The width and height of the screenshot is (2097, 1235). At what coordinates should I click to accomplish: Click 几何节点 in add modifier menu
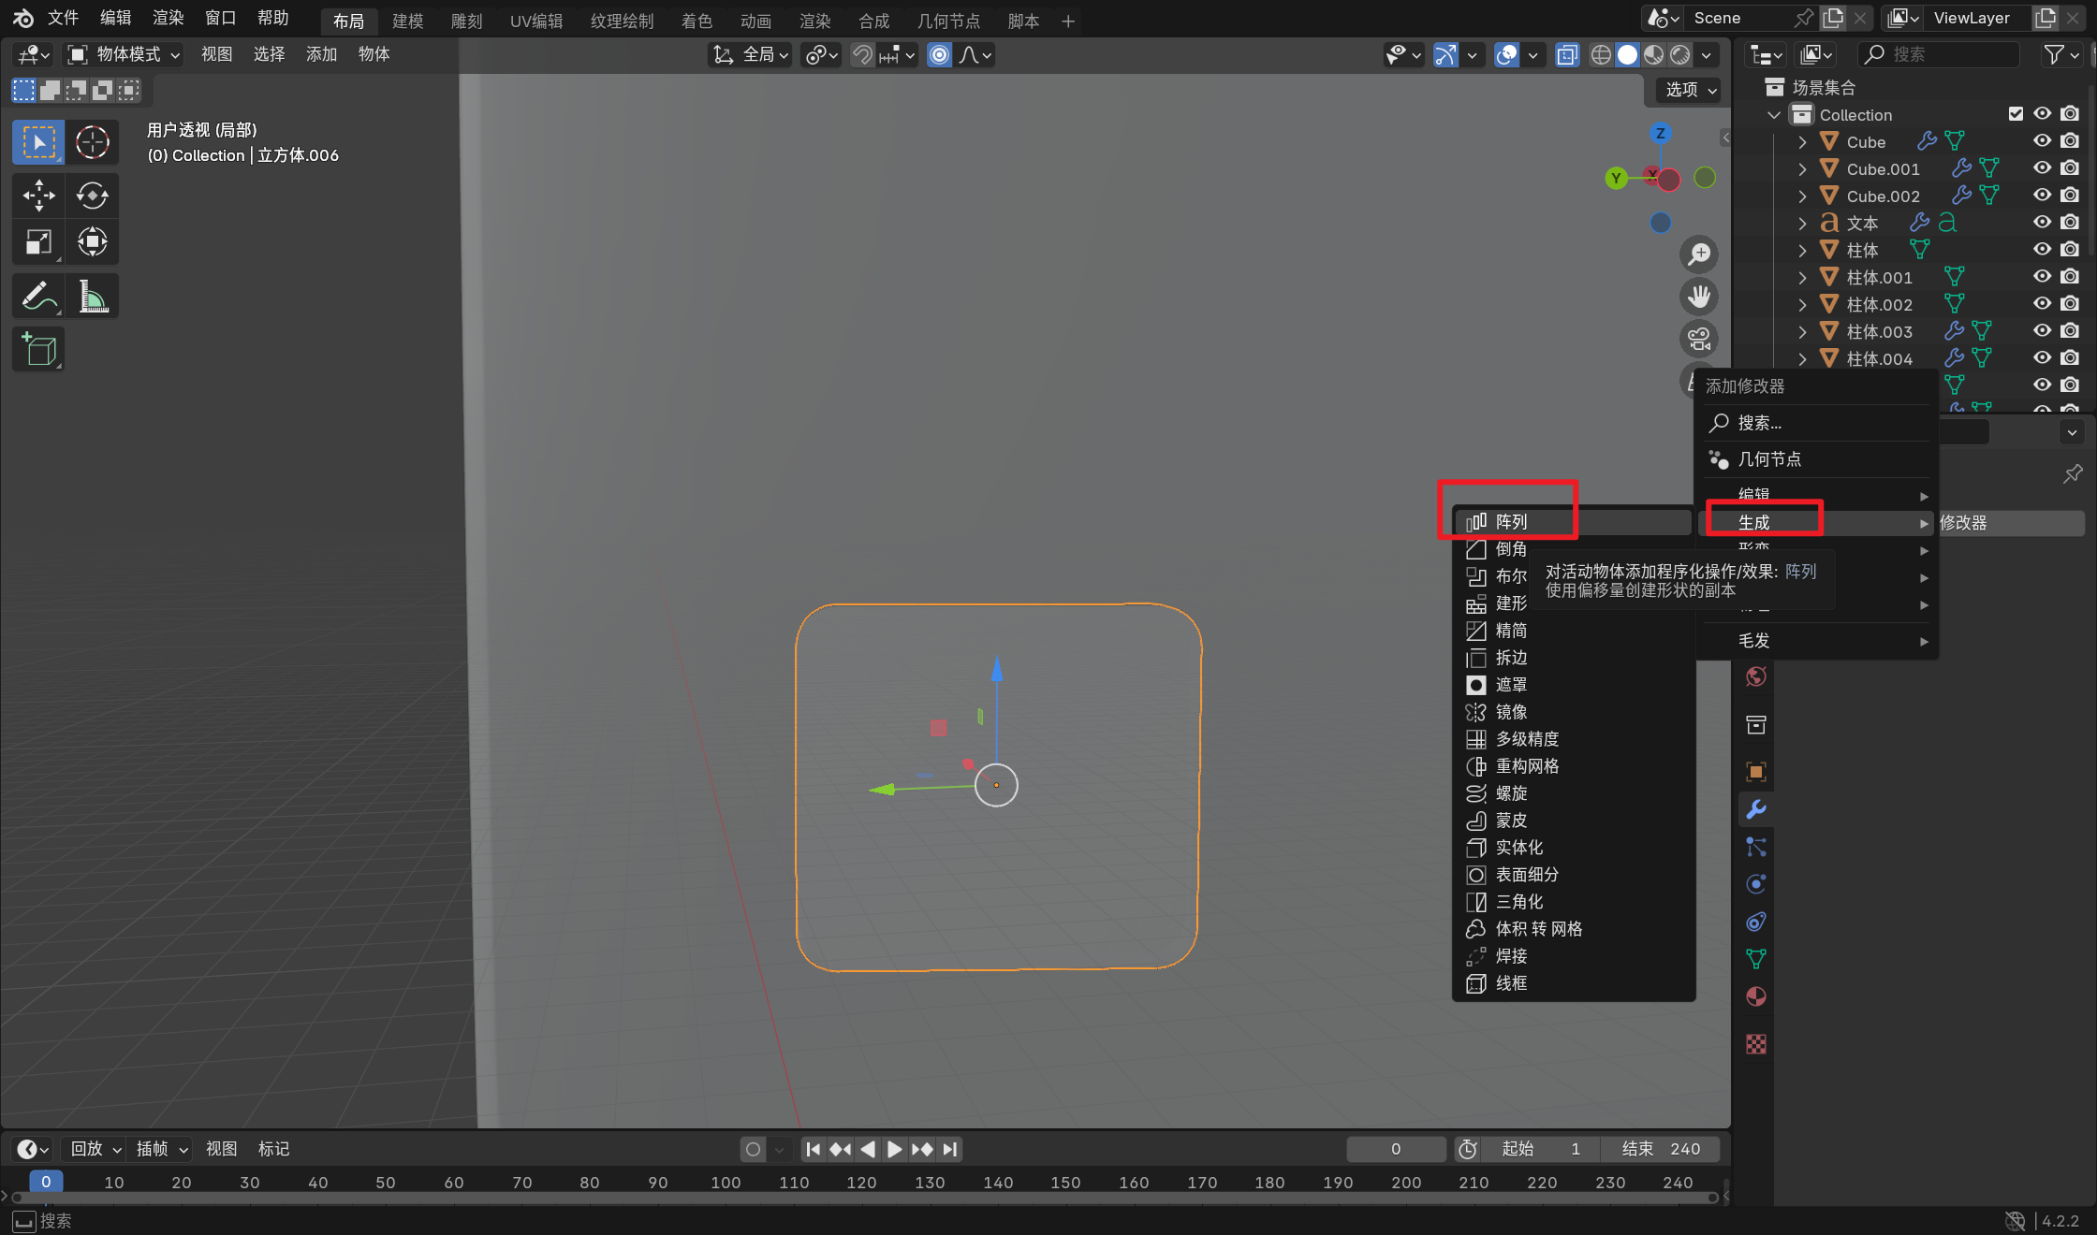coord(1769,459)
